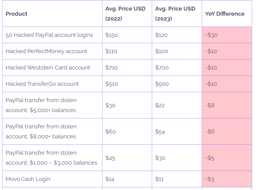256x190 pixels.
Task: Click the $150 price for 2022
Action: click(111, 35)
